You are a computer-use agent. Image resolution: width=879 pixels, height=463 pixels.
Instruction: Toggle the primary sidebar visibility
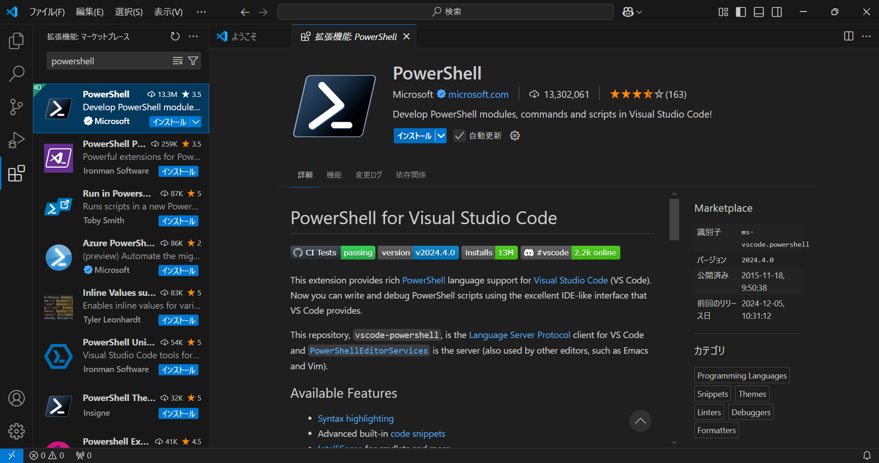pos(740,12)
